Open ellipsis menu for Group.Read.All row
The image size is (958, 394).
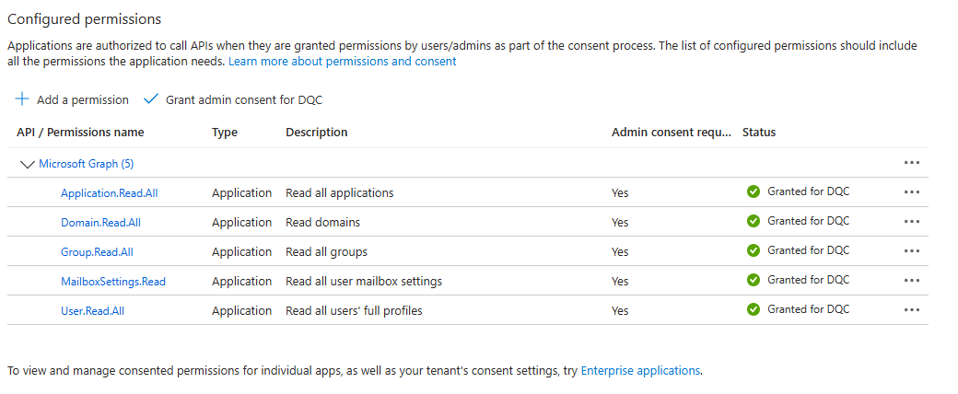(912, 250)
